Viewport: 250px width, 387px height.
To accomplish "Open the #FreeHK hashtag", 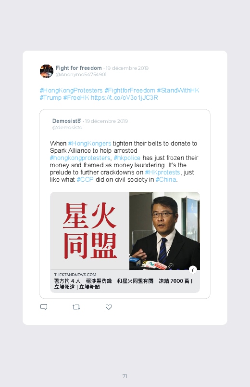I will click(76, 97).
